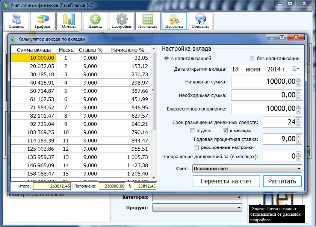Toggle the в месяцах checkbox
The image size is (316, 227).
tap(225, 131)
